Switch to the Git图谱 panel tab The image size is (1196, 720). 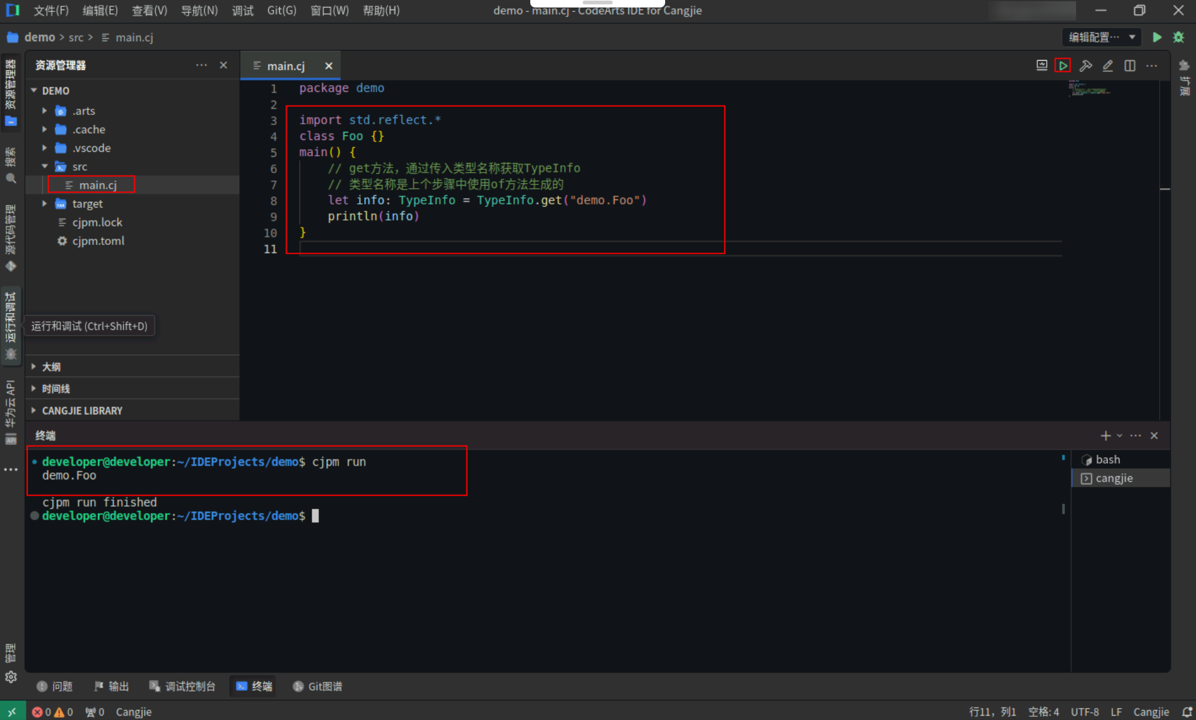[317, 686]
